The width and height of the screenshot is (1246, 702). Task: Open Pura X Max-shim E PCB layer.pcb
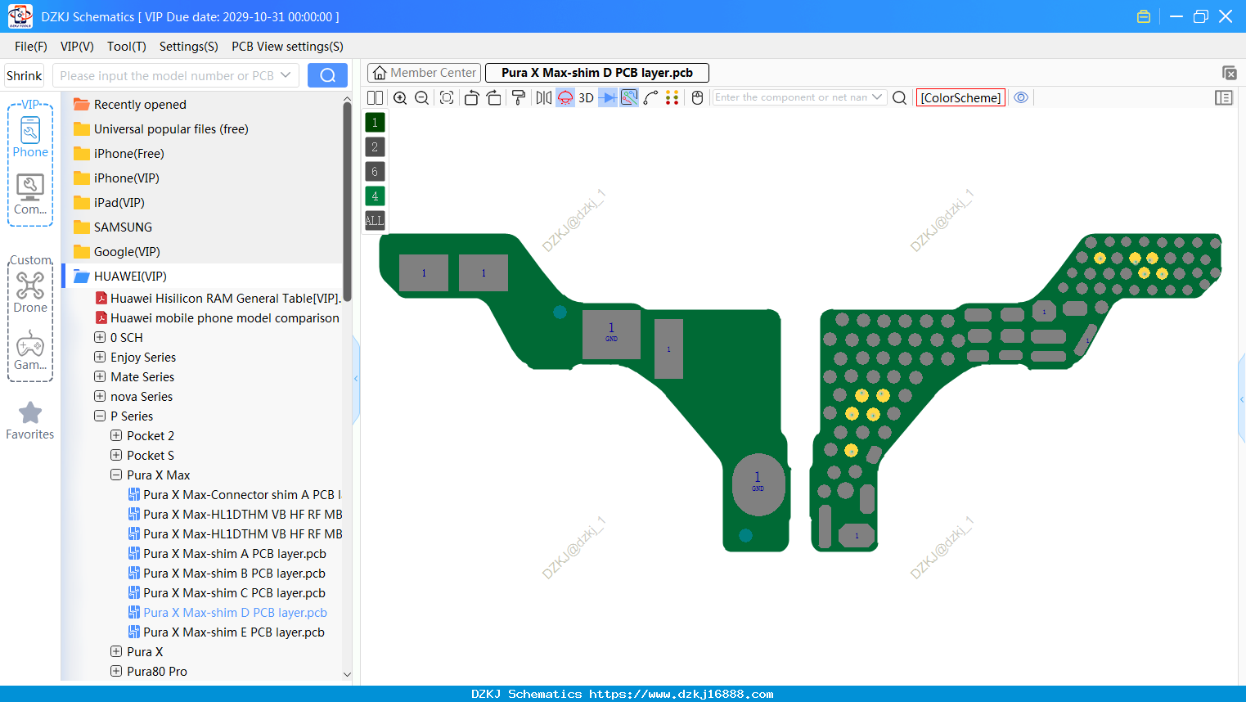227,632
